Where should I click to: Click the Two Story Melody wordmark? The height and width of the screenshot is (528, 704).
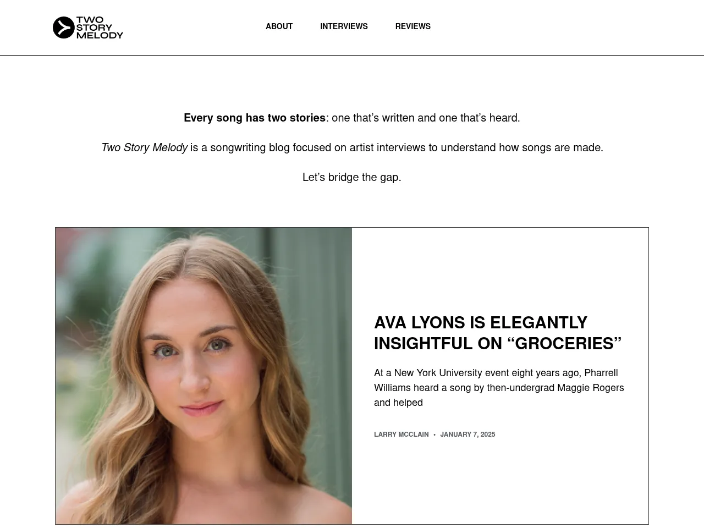pyautogui.click(x=100, y=28)
